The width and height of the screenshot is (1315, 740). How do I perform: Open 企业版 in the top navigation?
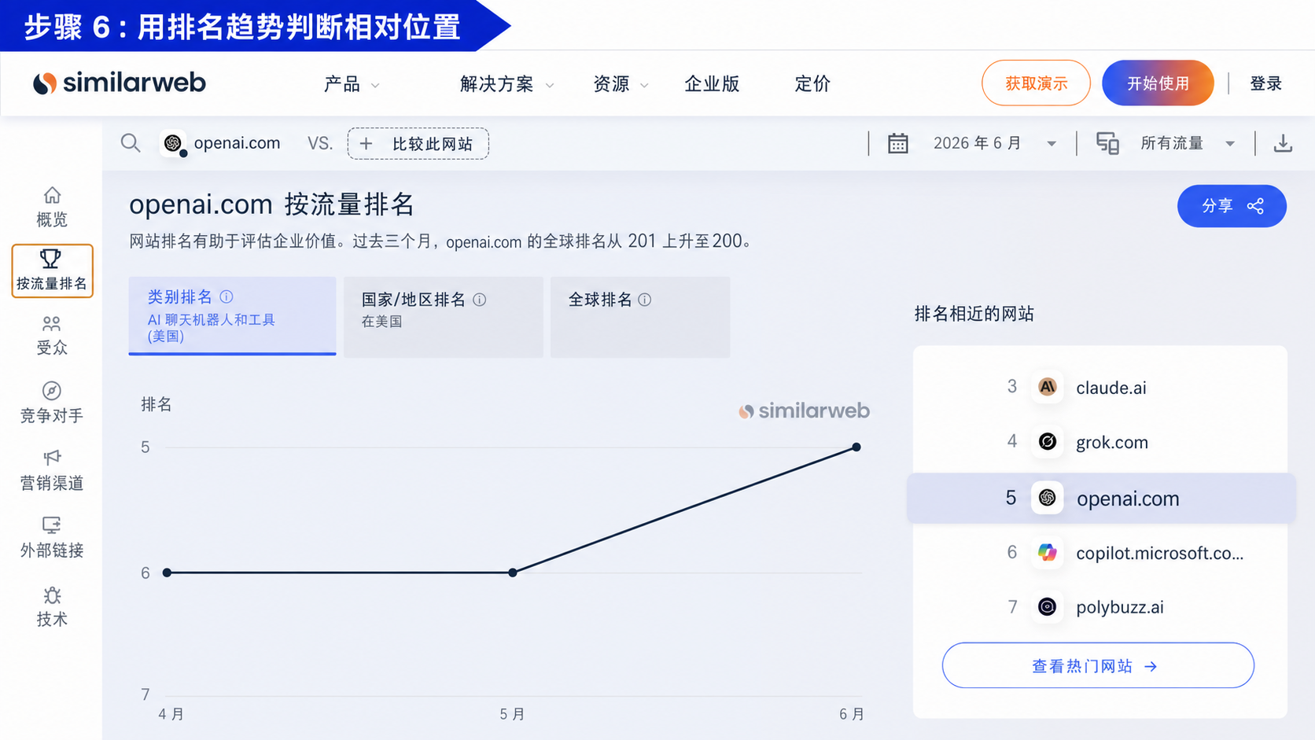(x=712, y=84)
